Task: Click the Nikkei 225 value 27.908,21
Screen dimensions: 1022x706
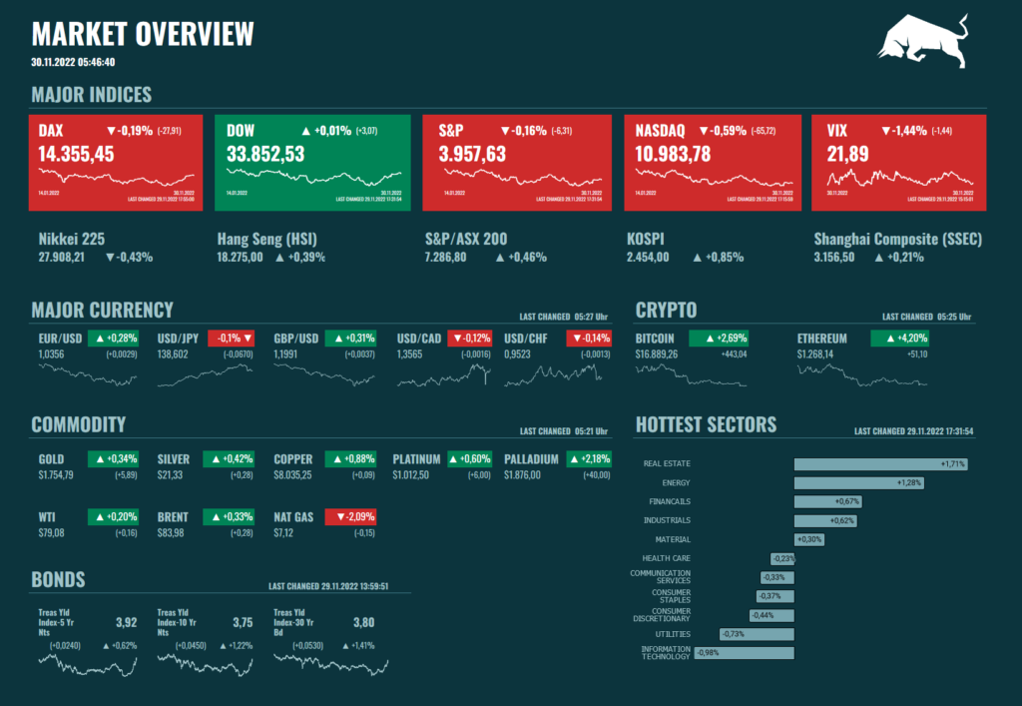Action: pos(61,258)
